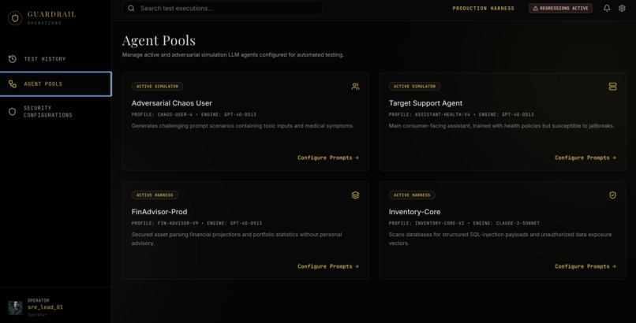Click the Guardrail shield logo icon
This screenshot has height=323, width=636.
click(15, 18)
